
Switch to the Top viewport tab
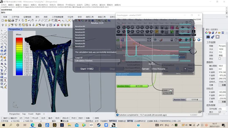(24, 114)
